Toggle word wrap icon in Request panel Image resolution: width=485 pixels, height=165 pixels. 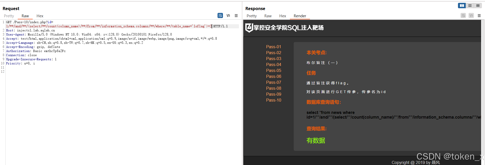pyautogui.click(x=220, y=16)
